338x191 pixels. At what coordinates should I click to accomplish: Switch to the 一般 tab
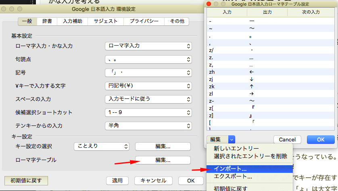(27, 21)
